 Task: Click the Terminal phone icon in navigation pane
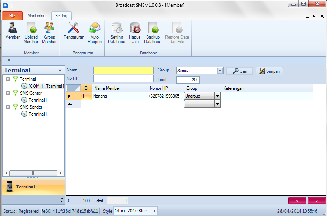click(9, 187)
